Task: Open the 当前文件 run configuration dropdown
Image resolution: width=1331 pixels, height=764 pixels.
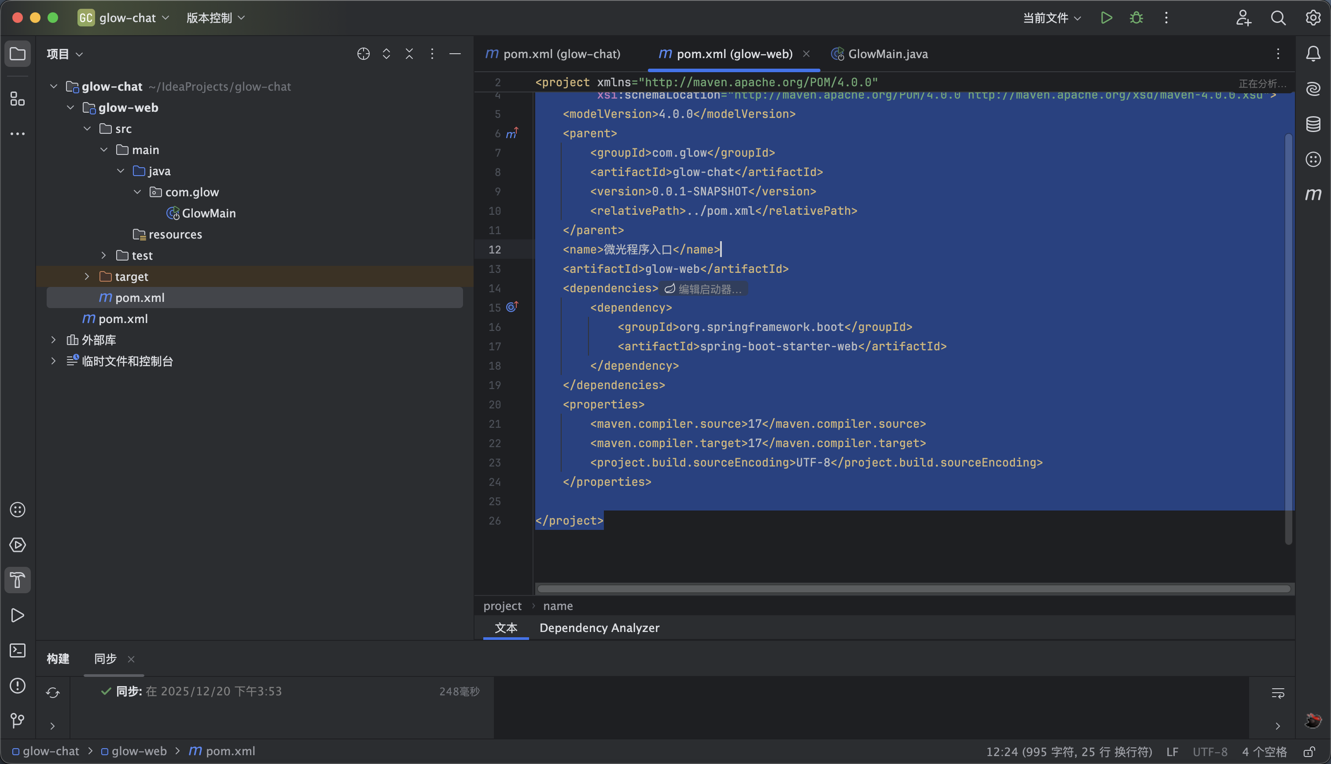Action: pyautogui.click(x=1052, y=18)
